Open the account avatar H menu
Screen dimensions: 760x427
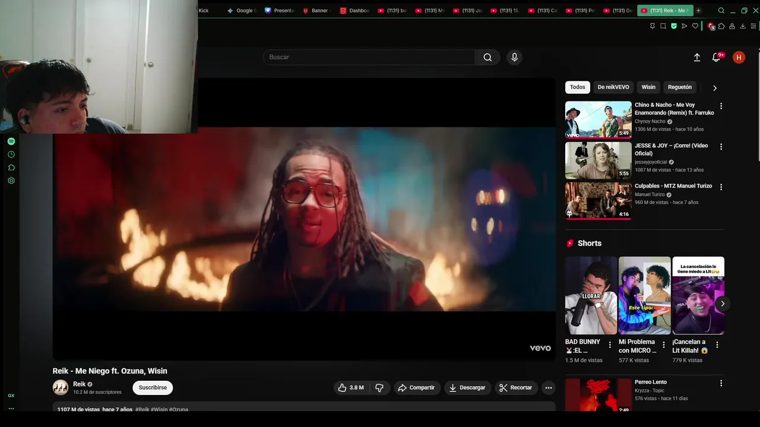739,58
